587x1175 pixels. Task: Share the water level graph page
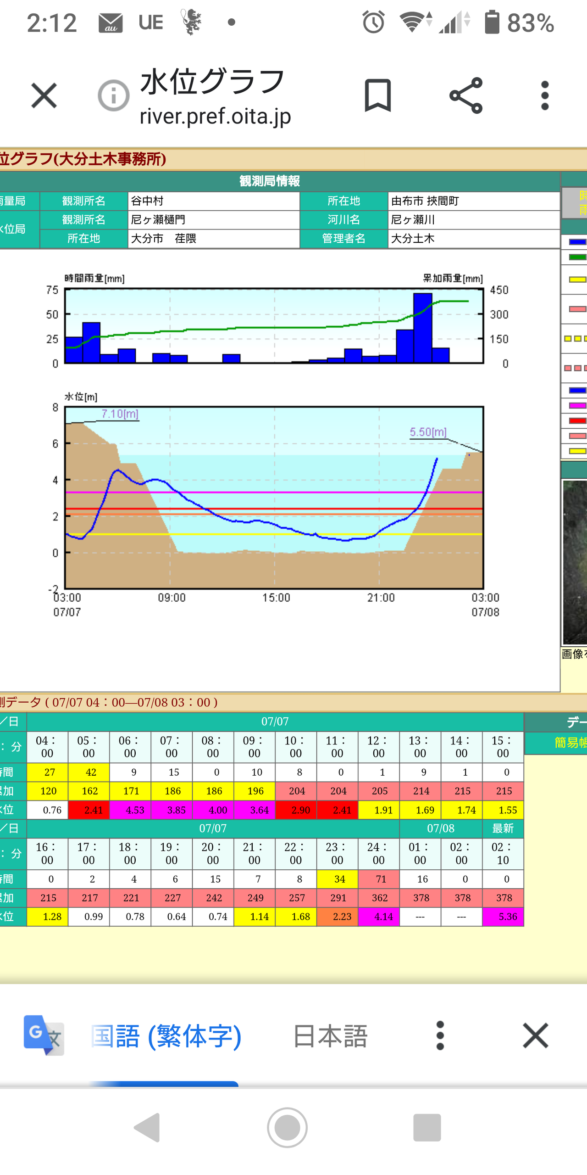click(x=466, y=95)
